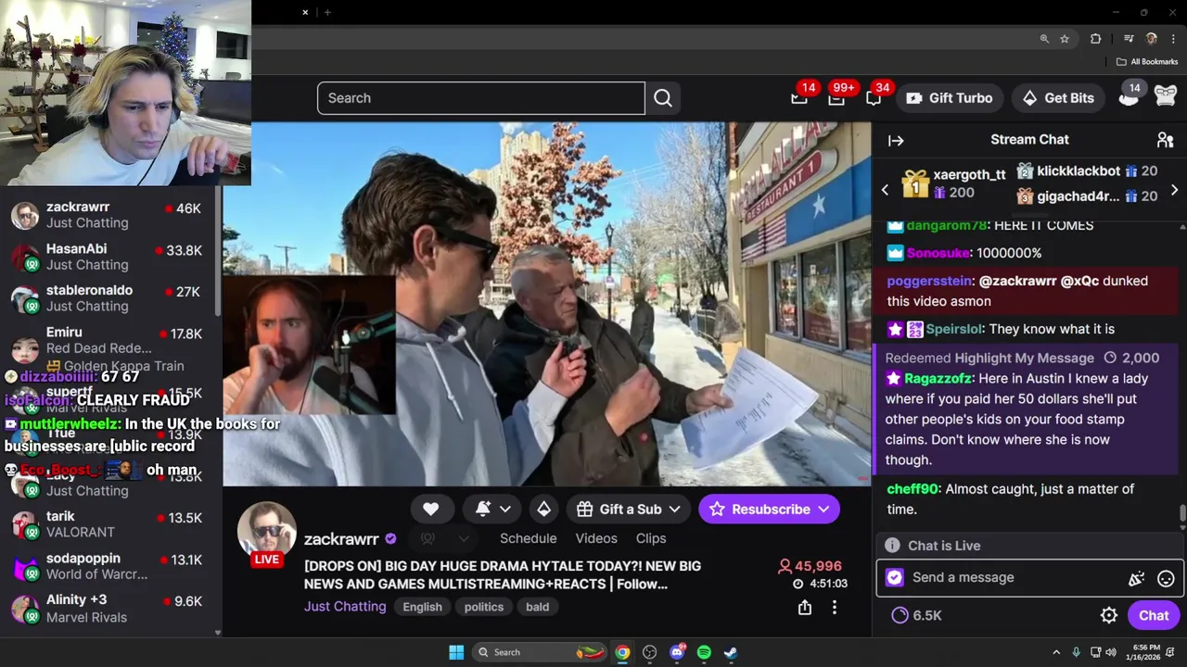Expand the Resubscribe dropdown
Viewport: 1187px width, 667px height.
[x=824, y=509]
